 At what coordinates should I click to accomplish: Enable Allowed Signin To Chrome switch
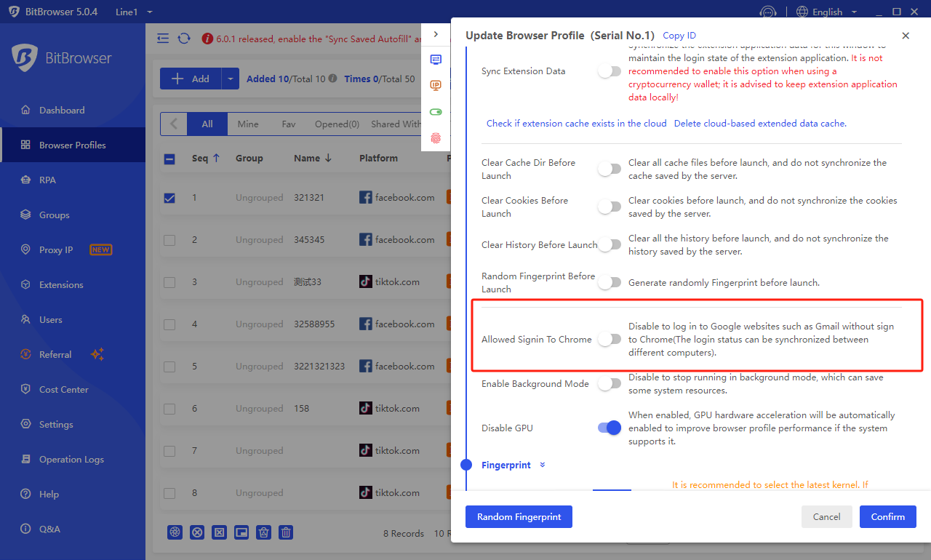(610, 339)
